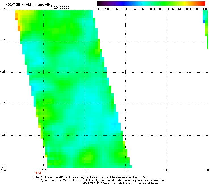Image resolution: width=210 pixels, height=185 pixels.
Task: Click the -105 longitude axis label
Action: click(3, 170)
